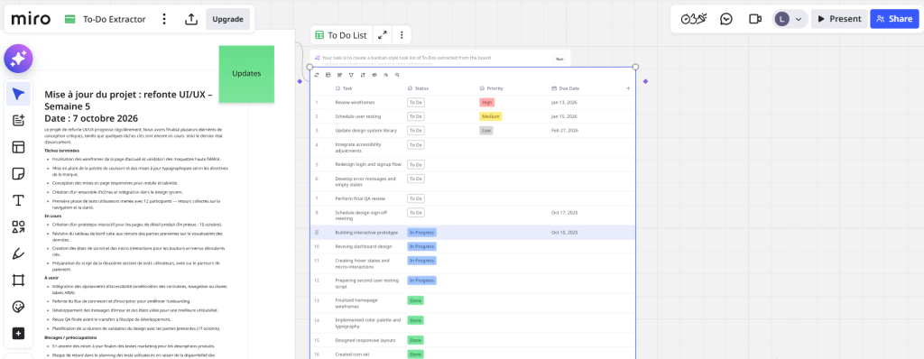The image size is (924, 359).
Task: Click the purple diamond connector right of table
Action: [x=645, y=81]
